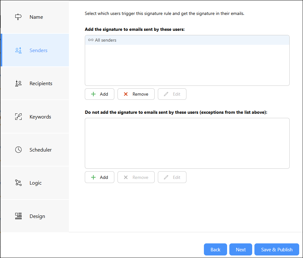
Task: Click the gray X icon in exceptions Remove
Action: point(126,177)
